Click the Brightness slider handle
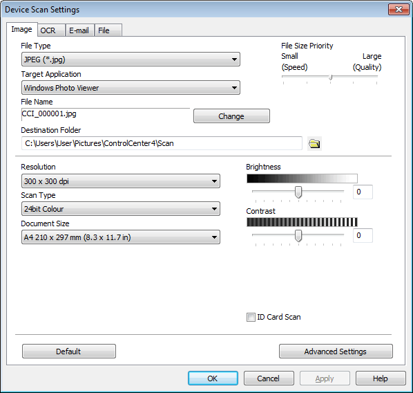Viewport: 413px width, 393px height. coord(298,192)
